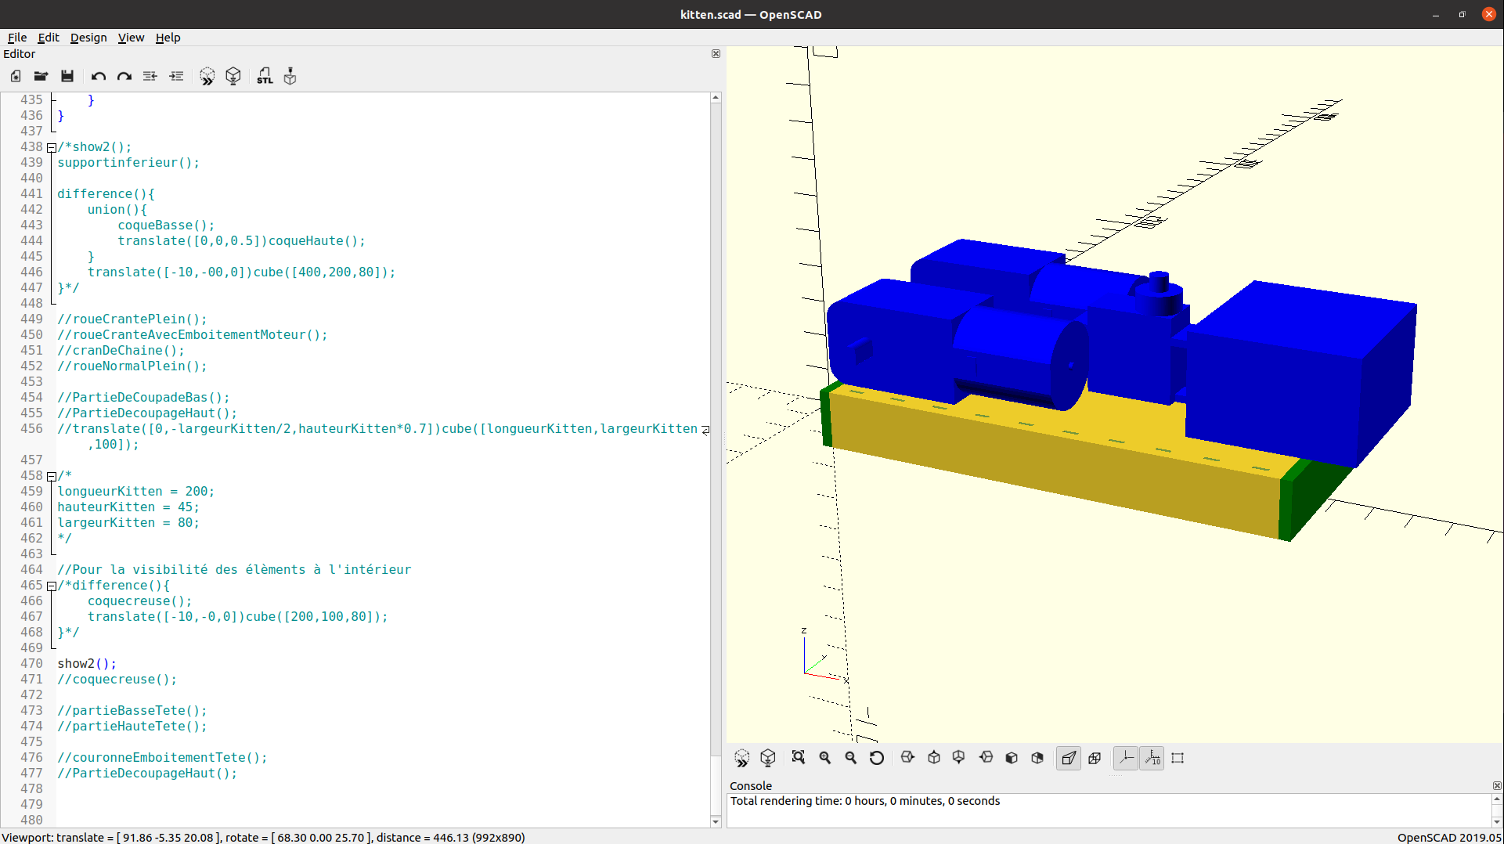
Task: Click the //partieBasseTete(); comment line
Action: [x=132, y=711]
